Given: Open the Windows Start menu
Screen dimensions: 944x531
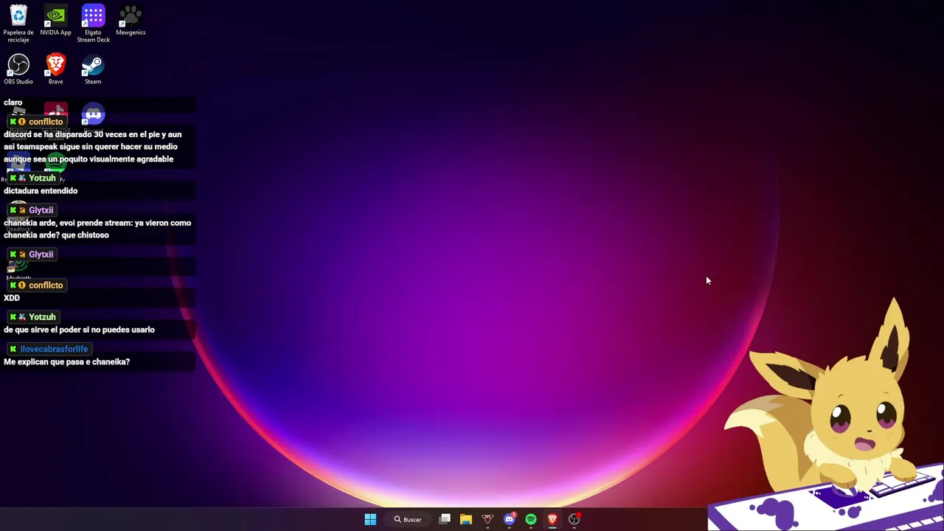Looking at the screenshot, I should 370,519.
